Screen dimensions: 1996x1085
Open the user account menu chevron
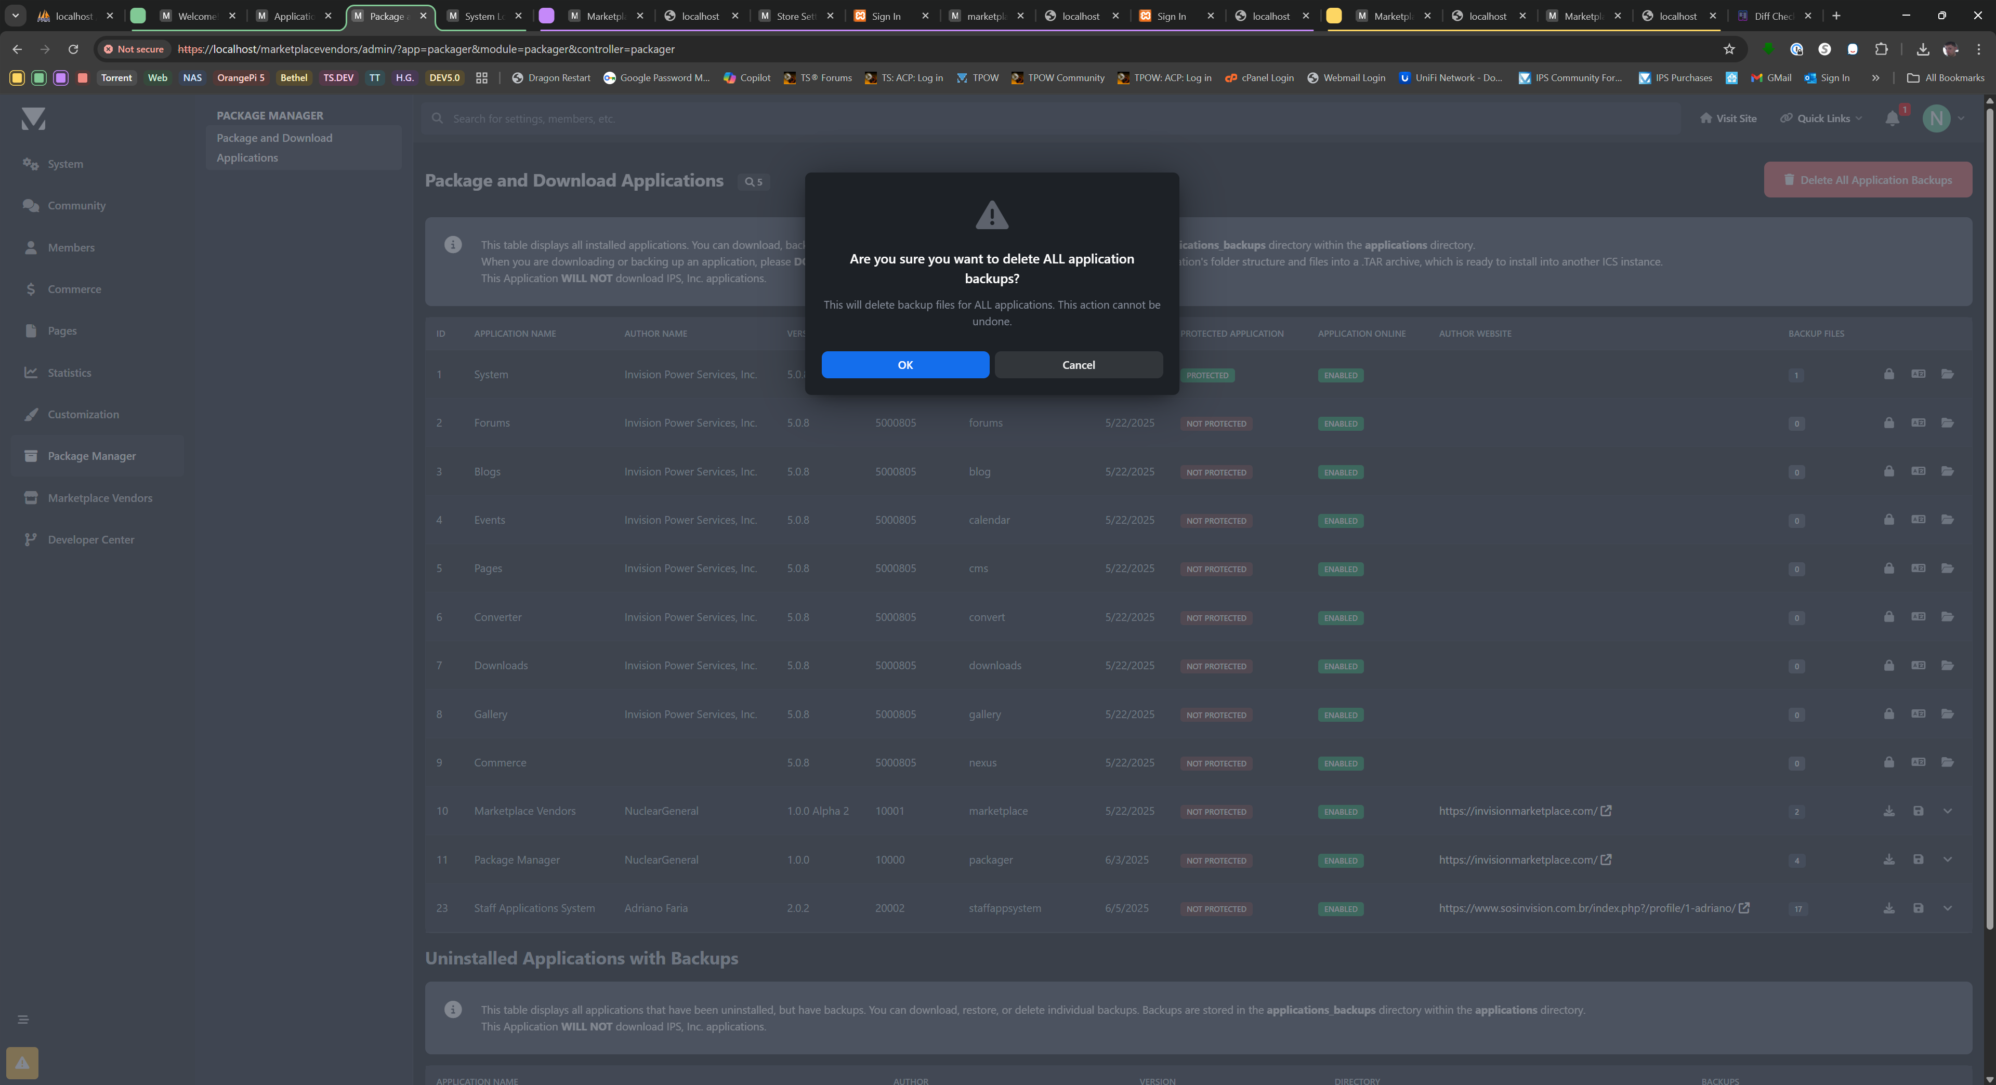(1960, 118)
